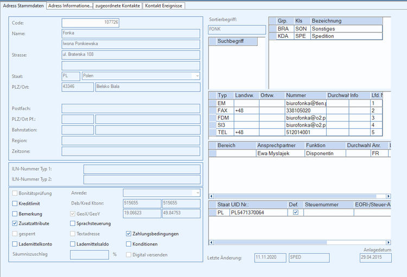Switch to the zugeordnete Kontakte tab
The height and width of the screenshot is (277, 407).
(118, 6)
